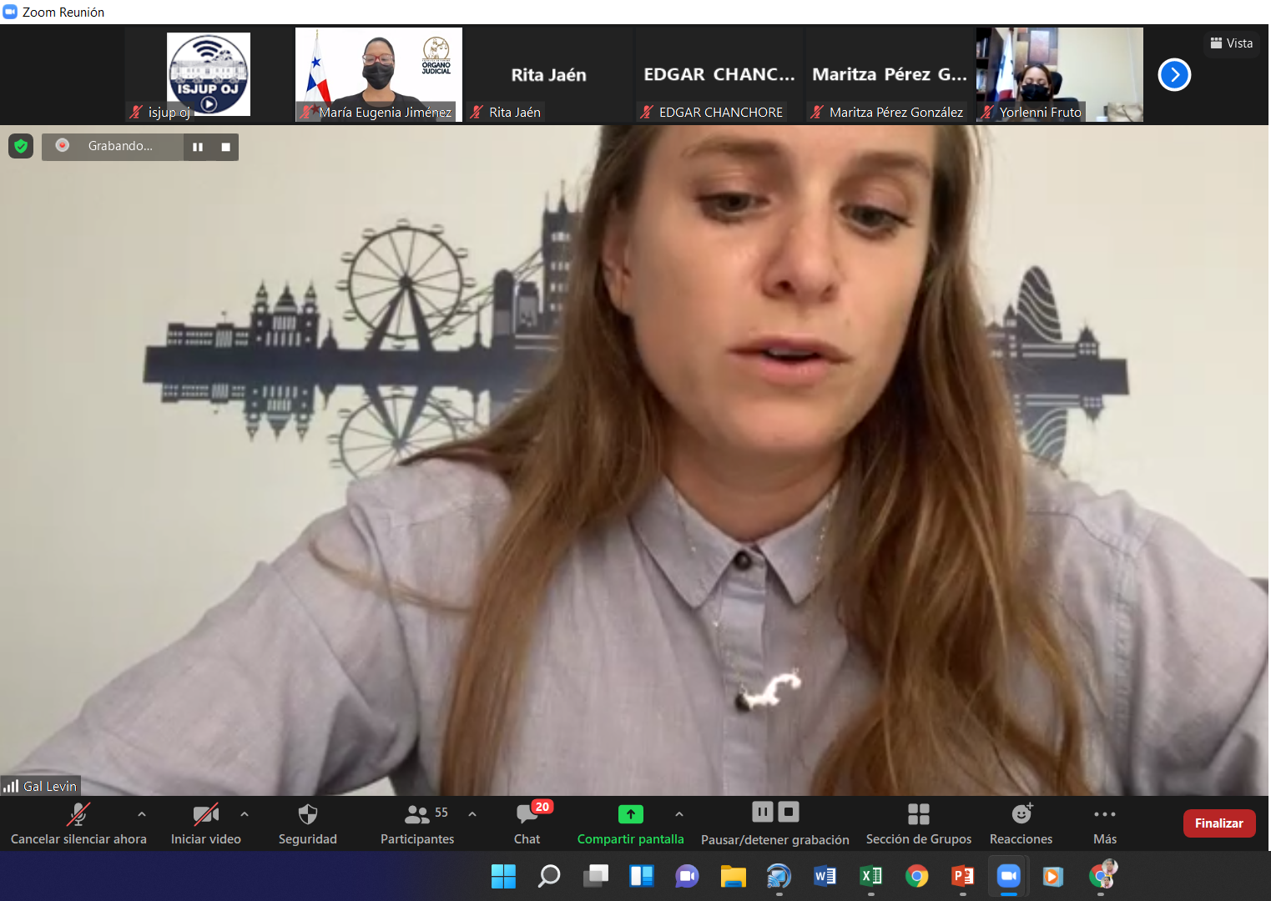The width and height of the screenshot is (1271, 901).
Task: Stop recording in Grabando indicator
Action: coord(225,147)
